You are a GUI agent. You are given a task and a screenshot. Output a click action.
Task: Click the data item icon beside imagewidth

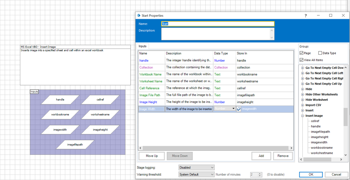tap(239, 109)
